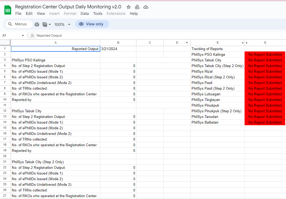Viewport: 286px width, 199px height.
Task: Select column E header
Action: pyautogui.click(x=218, y=43)
